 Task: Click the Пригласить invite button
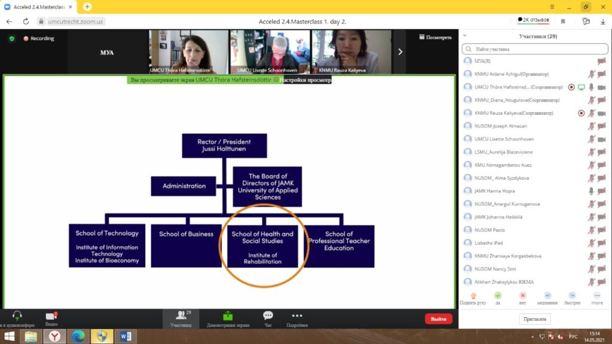[x=535, y=320]
